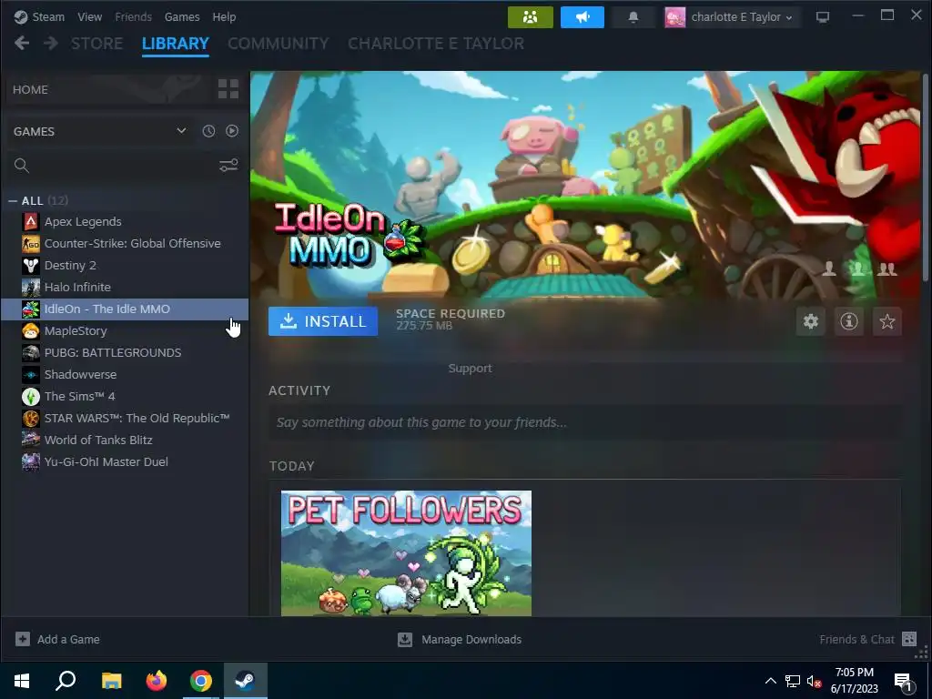The width and height of the screenshot is (932, 699).
Task: Switch to collections grid view icon
Action: (x=228, y=89)
